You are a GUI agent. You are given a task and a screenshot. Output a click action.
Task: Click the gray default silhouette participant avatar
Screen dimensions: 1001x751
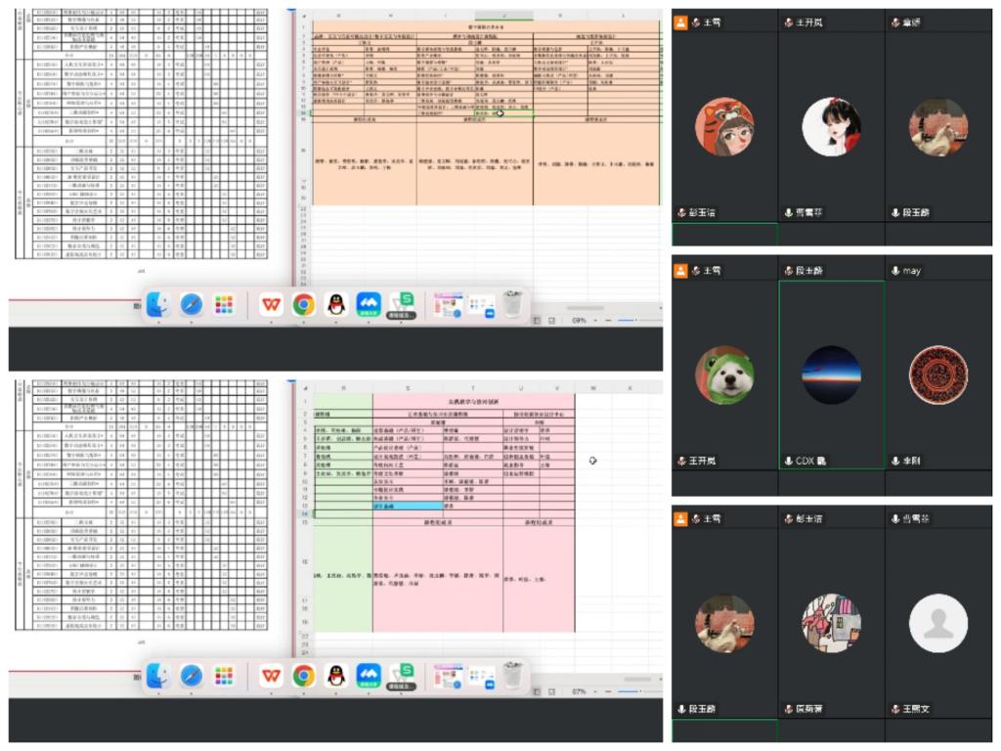coord(937,623)
